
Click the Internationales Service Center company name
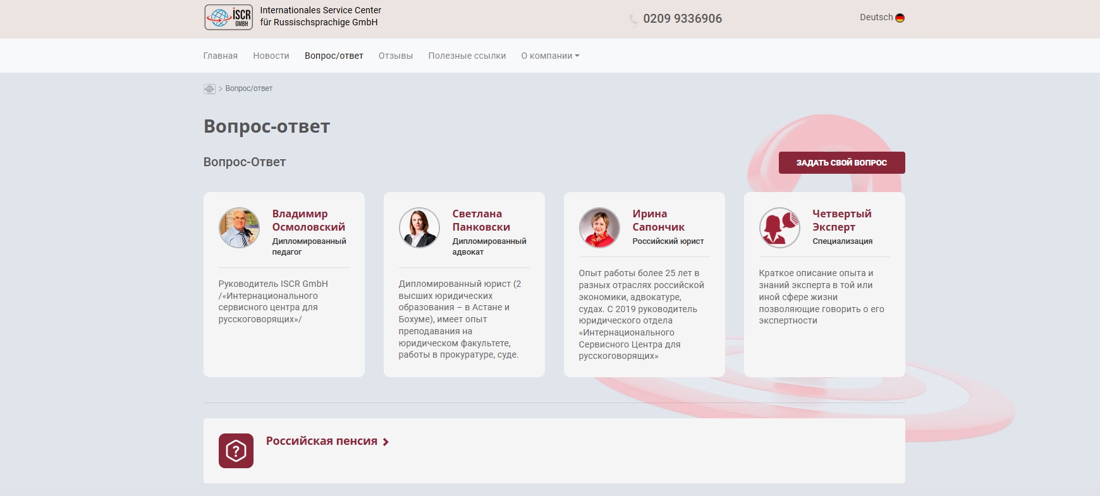pos(321,16)
